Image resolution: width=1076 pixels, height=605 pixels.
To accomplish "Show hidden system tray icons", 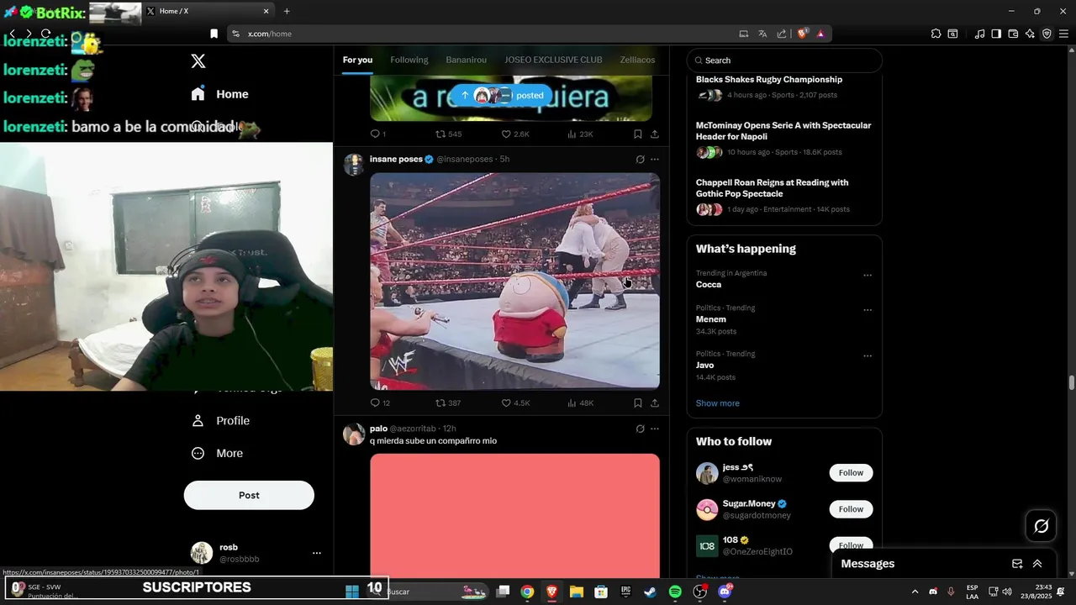I will click(915, 592).
